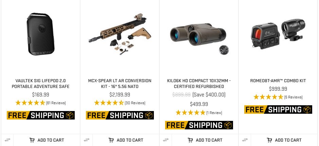Click the black Vaultek Lifepod safe image
The height and width of the screenshot is (146, 319).
click(40, 35)
